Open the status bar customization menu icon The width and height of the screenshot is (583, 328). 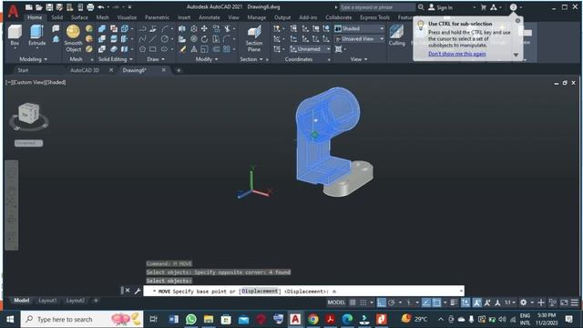point(575,302)
